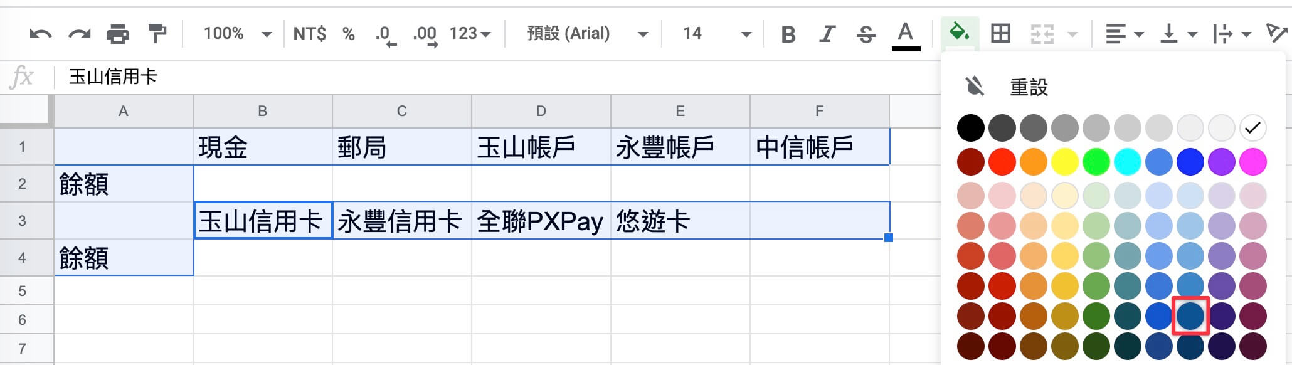The height and width of the screenshot is (365, 1292).
Task: Click cell containing 永豐帳戶
Action: pos(680,147)
